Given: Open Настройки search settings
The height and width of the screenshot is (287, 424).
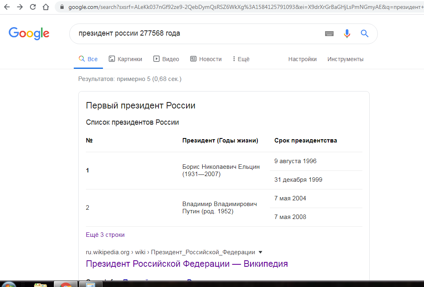Looking at the screenshot, I should pos(302,59).
